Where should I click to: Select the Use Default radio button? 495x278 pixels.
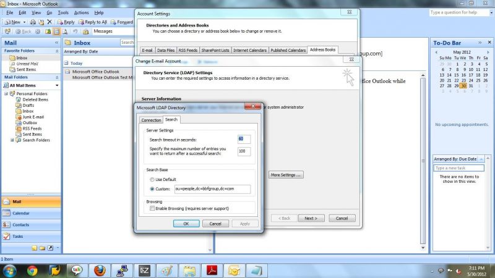click(152, 179)
